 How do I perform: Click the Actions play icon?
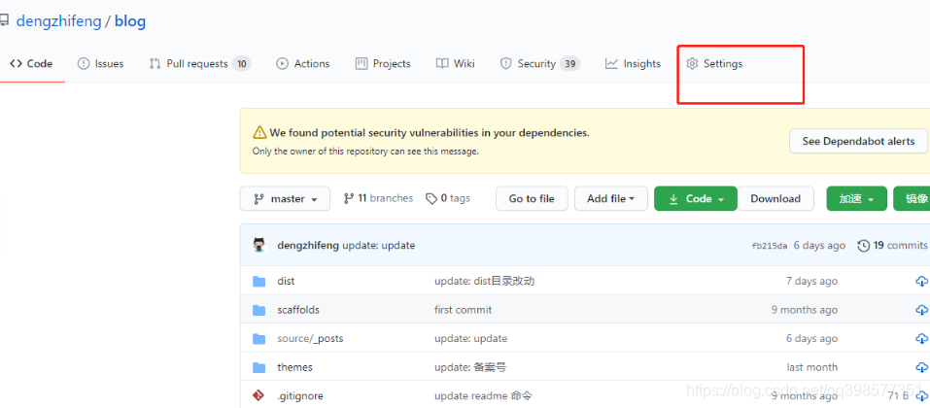point(283,63)
